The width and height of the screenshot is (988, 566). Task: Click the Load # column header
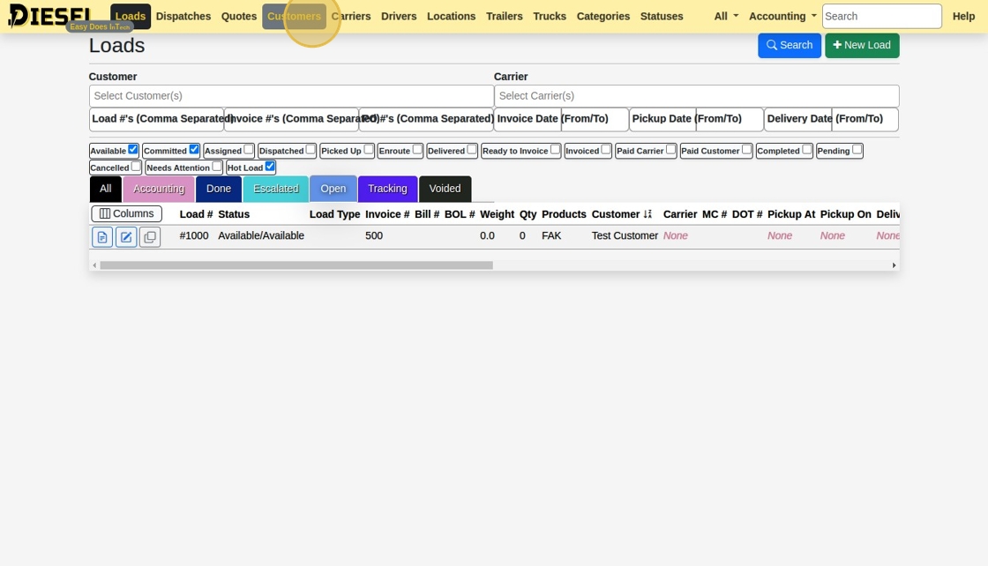[x=196, y=214]
